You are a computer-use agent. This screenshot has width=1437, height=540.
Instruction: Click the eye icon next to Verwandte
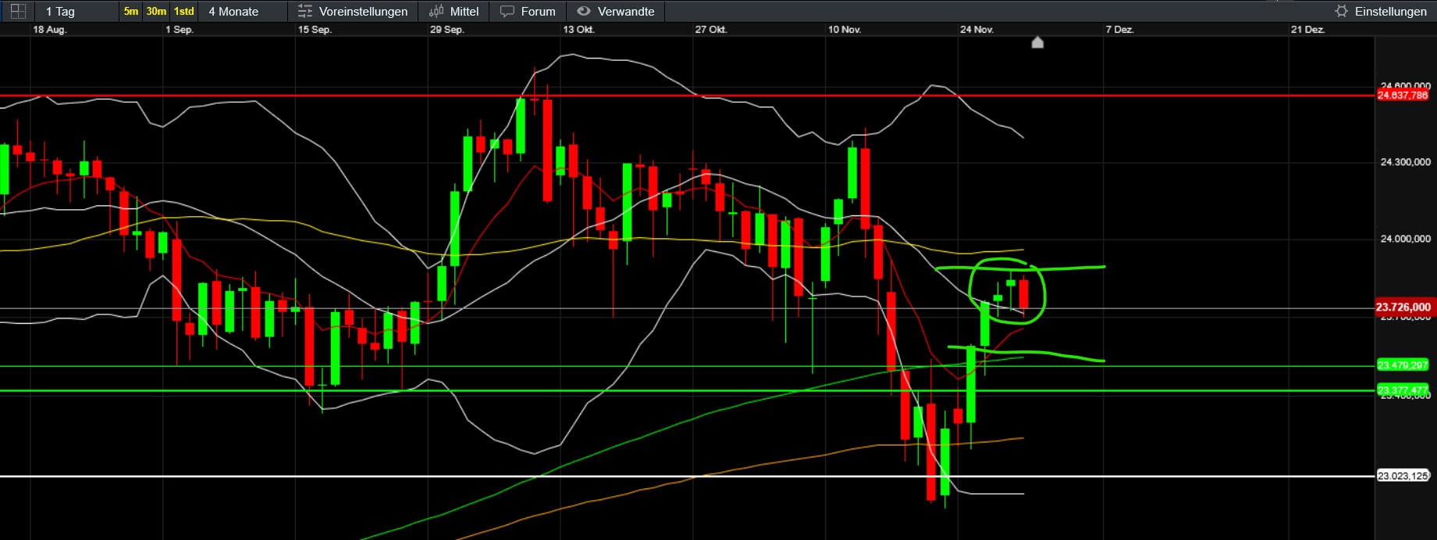[x=583, y=12]
